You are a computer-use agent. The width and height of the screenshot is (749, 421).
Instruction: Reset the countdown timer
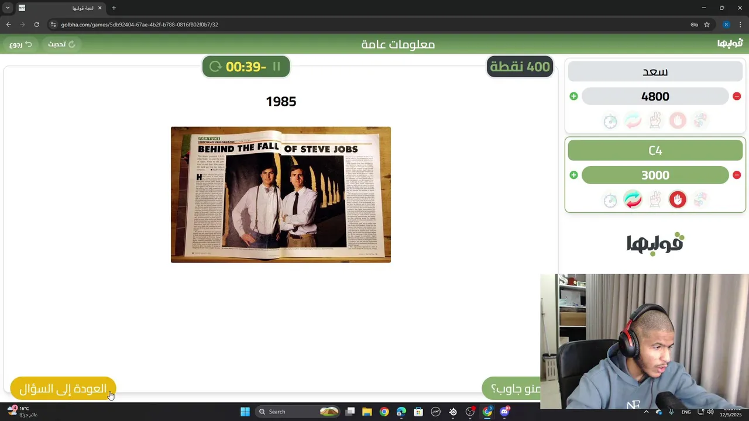(215, 67)
